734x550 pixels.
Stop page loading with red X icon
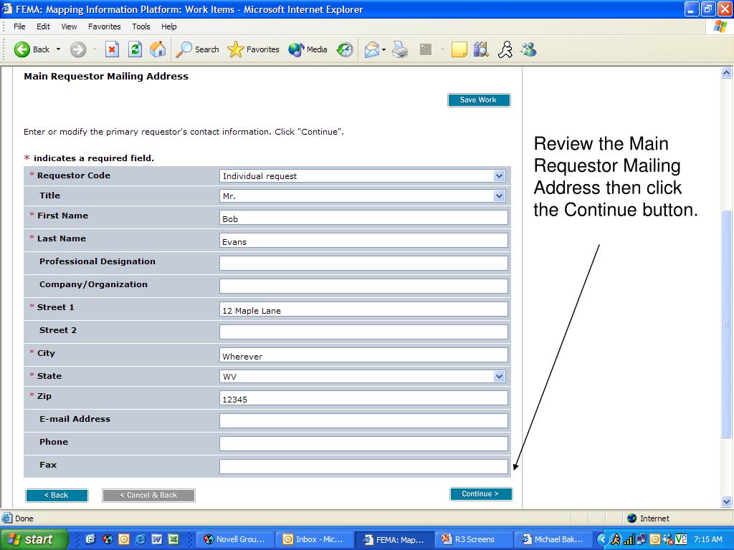click(x=112, y=49)
